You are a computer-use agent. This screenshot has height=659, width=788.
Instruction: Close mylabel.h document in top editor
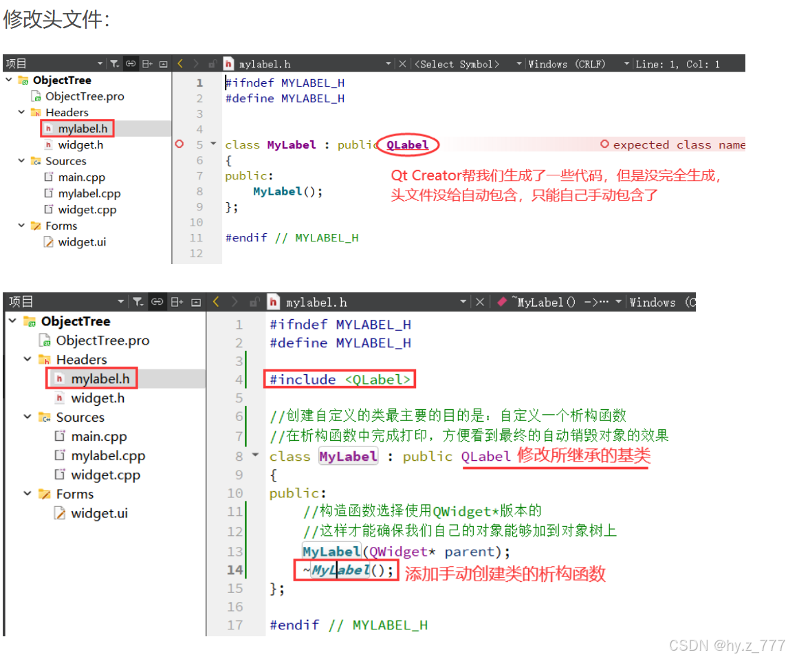402,64
